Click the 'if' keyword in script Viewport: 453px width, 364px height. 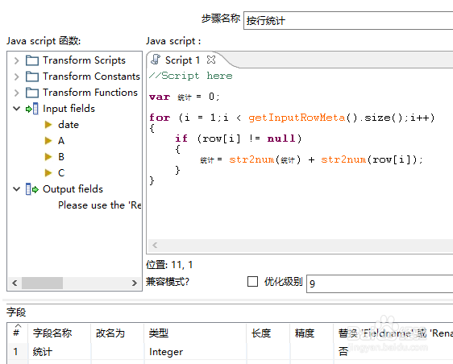181,139
